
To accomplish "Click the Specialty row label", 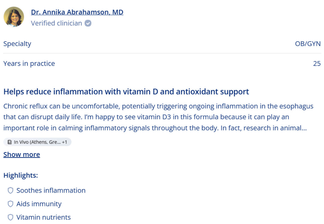I will (x=17, y=44).
